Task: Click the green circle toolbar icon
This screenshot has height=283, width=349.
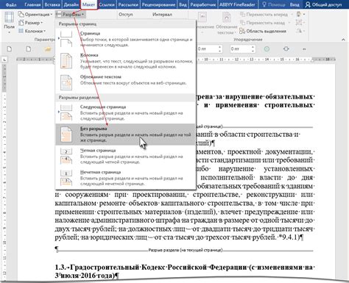Action: point(267,49)
